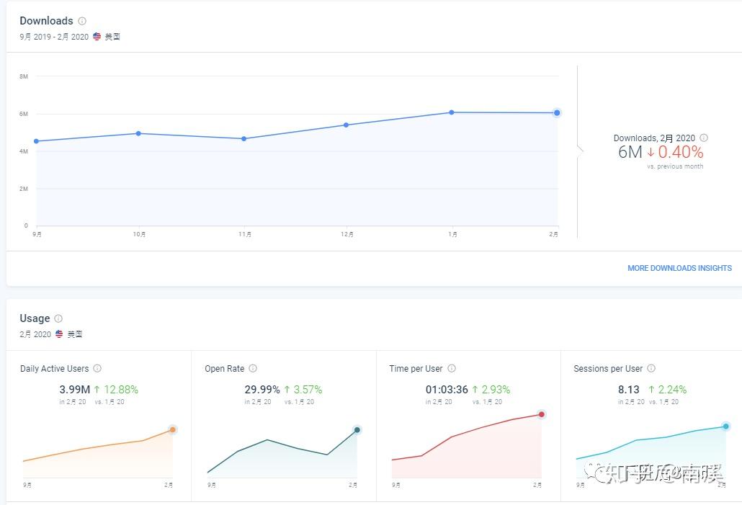The image size is (742, 505).
Task: Click info icon beside Downloads, 2月 2020
Action: [x=704, y=138]
